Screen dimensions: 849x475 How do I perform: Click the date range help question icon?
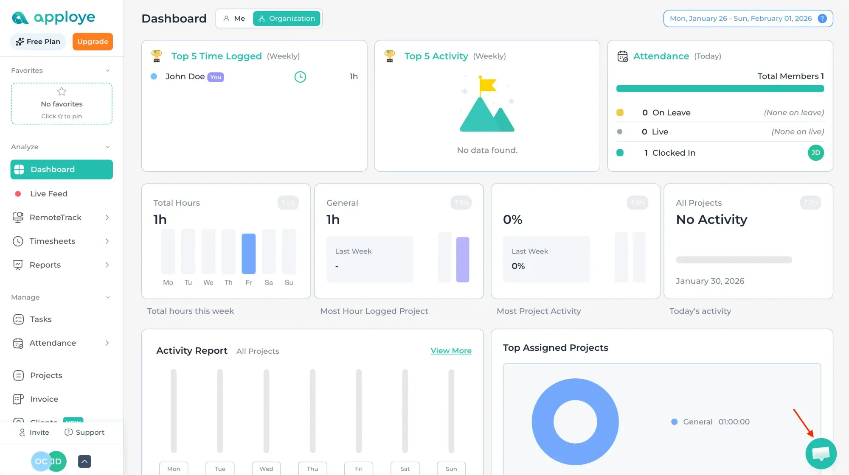point(822,19)
